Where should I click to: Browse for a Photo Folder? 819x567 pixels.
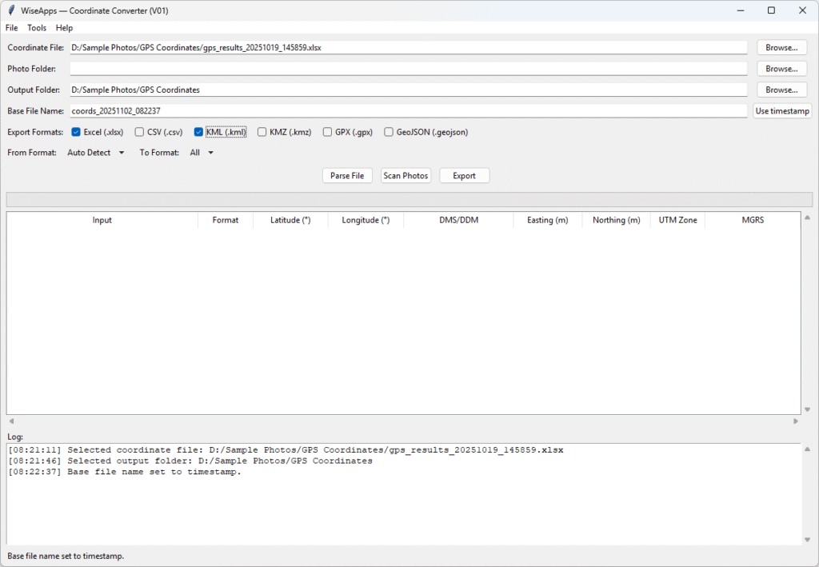(780, 68)
